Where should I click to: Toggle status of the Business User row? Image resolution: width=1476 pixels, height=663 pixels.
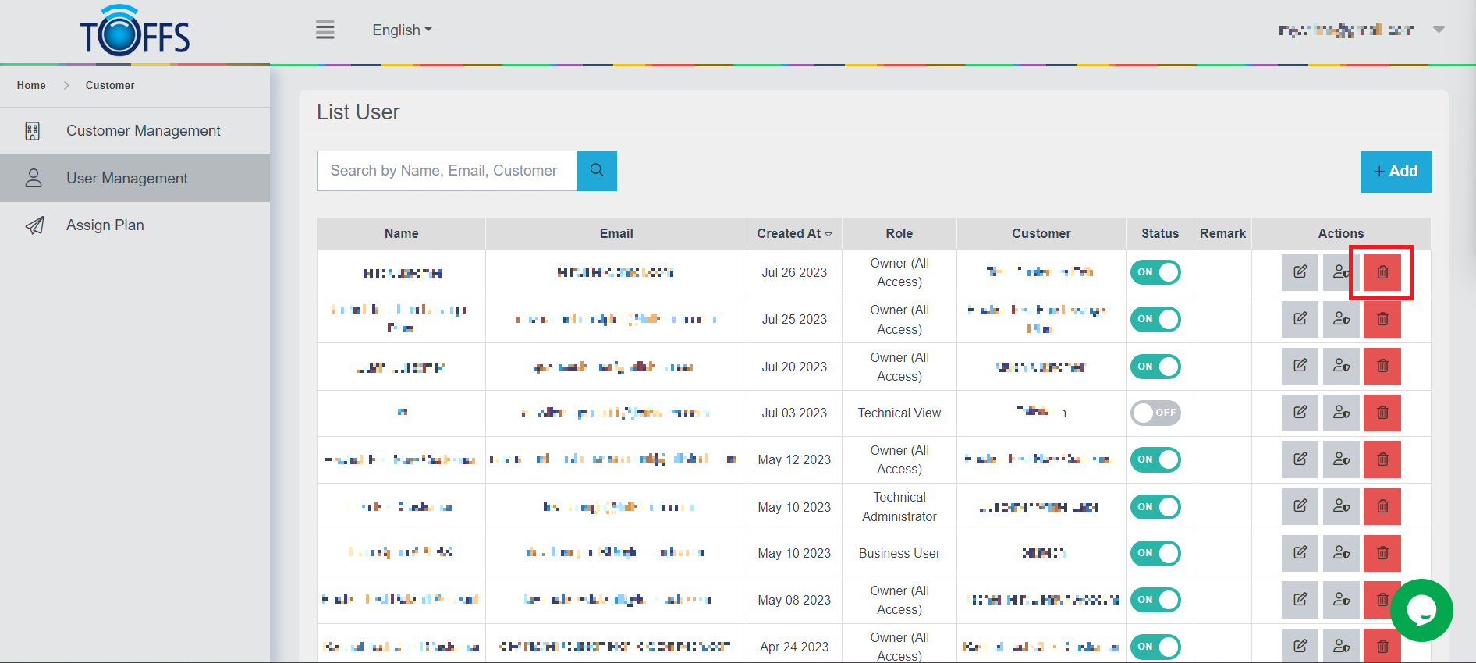1155,553
